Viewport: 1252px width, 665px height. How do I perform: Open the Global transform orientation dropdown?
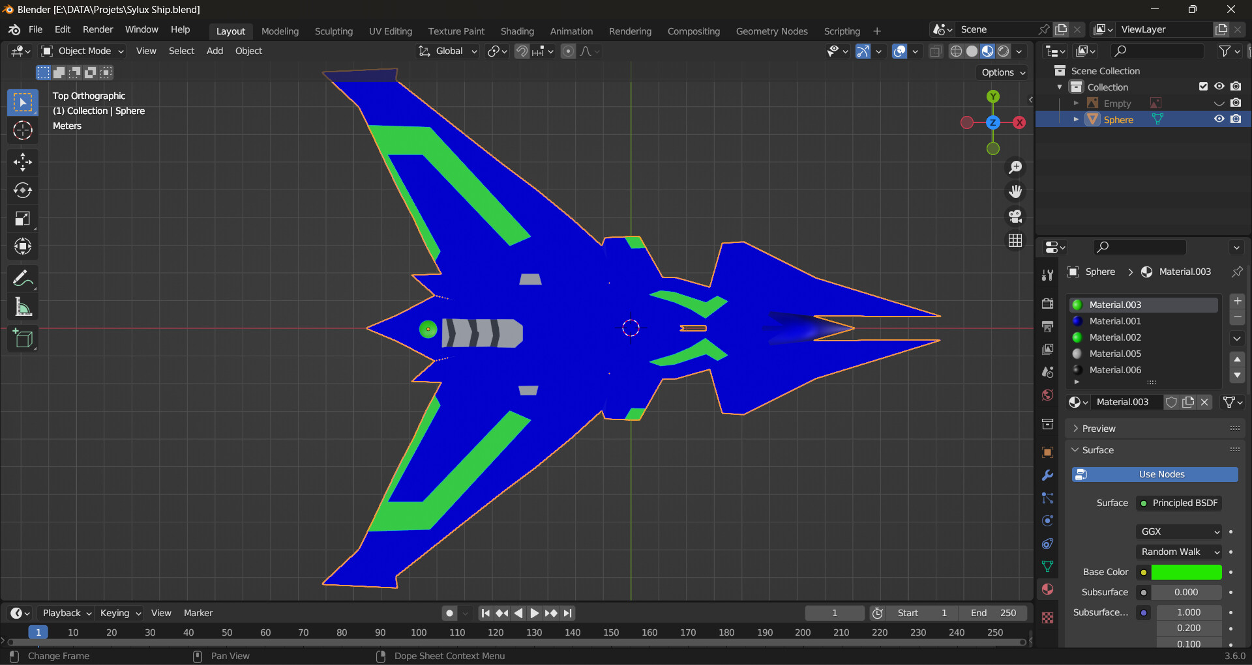447,51
